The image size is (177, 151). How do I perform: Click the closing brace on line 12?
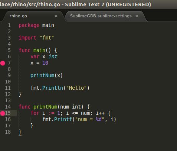(20, 95)
